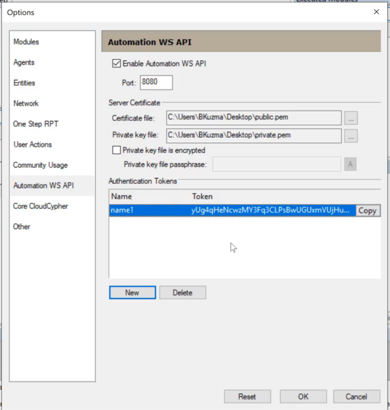Uncheck Enable Automation WS API

[116, 64]
